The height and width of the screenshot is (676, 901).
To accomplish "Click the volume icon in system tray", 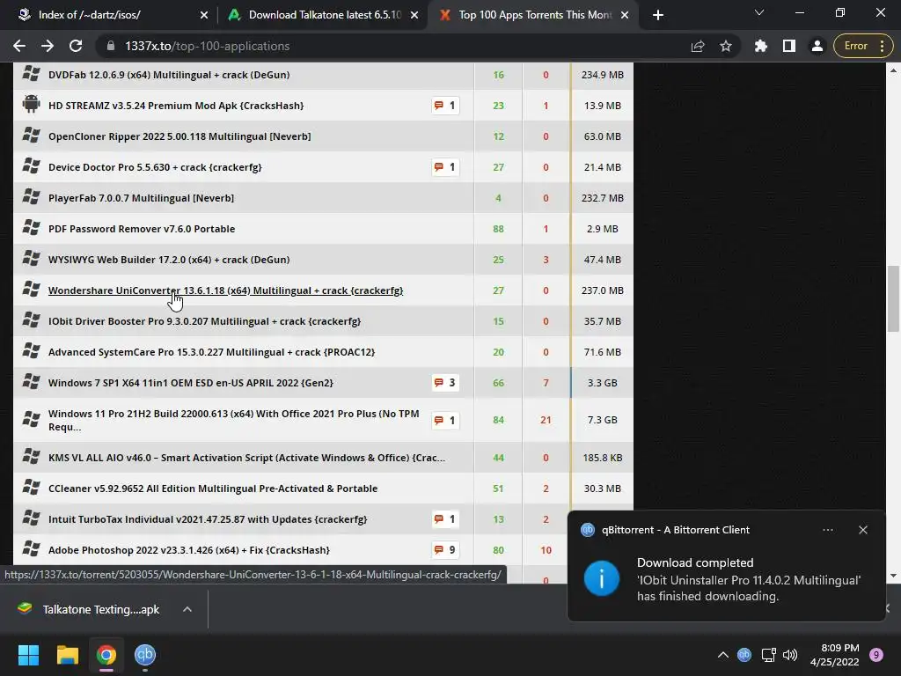I will (790, 655).
